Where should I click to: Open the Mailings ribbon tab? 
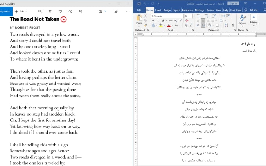coord(199,10)
